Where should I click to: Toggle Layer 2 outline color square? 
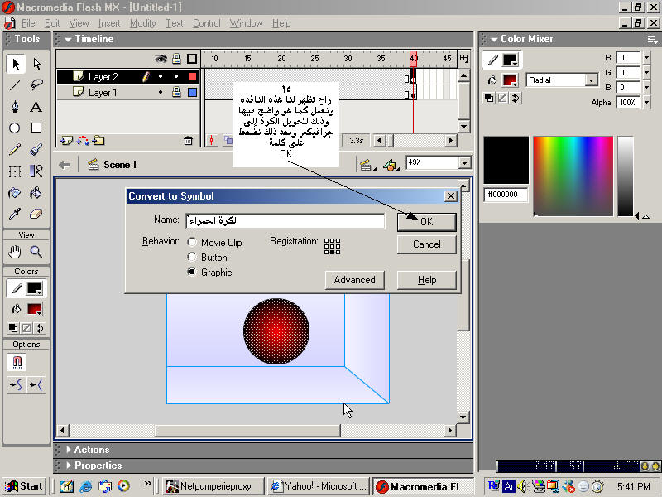(193, 76)
